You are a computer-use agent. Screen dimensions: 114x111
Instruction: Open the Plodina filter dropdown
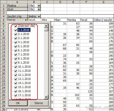pos(39,6)
